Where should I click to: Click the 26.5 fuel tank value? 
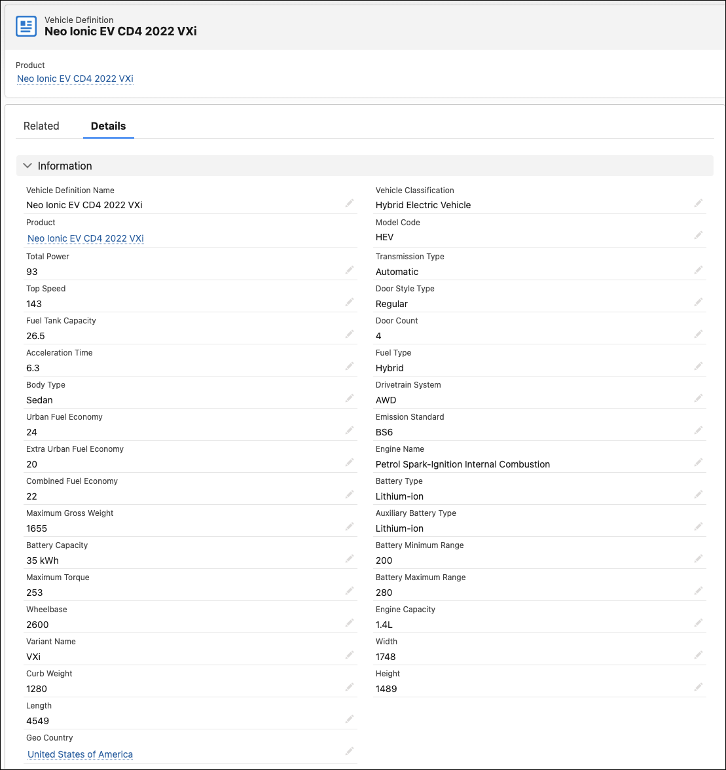[x=35, y=336]
